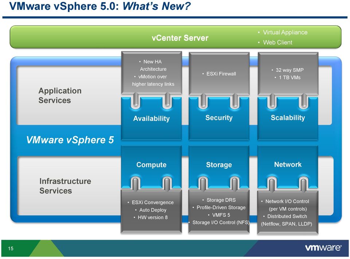Click "Network I/O Control" bullet
Image resolution: width=350 pixels, height=259 pixels.
click(287, 201)
